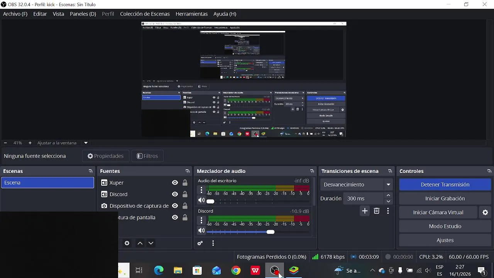Open the Archivo (F) menu
The image size is (494, 278).
tap(15, 14)
